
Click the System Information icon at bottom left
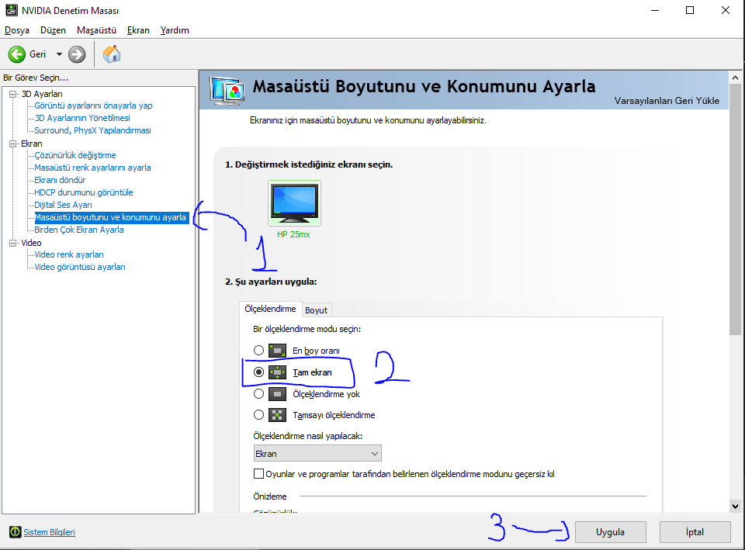coord(16,532)
